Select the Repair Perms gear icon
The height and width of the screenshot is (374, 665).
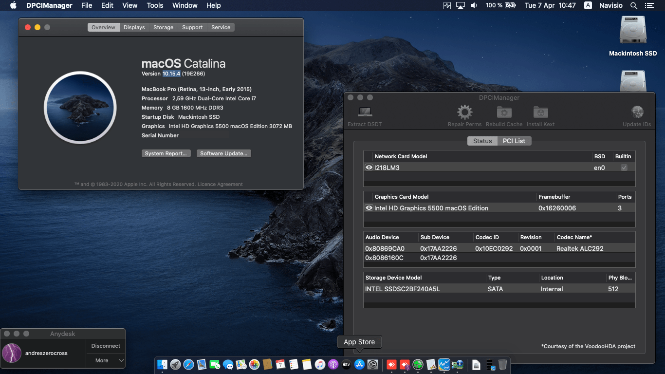(464, 112)
